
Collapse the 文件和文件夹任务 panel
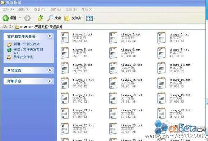click(x=50, y=36)
